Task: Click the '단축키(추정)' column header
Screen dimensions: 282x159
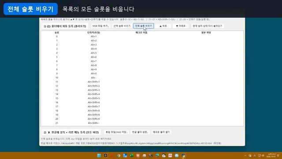Action: pos(93,33)
